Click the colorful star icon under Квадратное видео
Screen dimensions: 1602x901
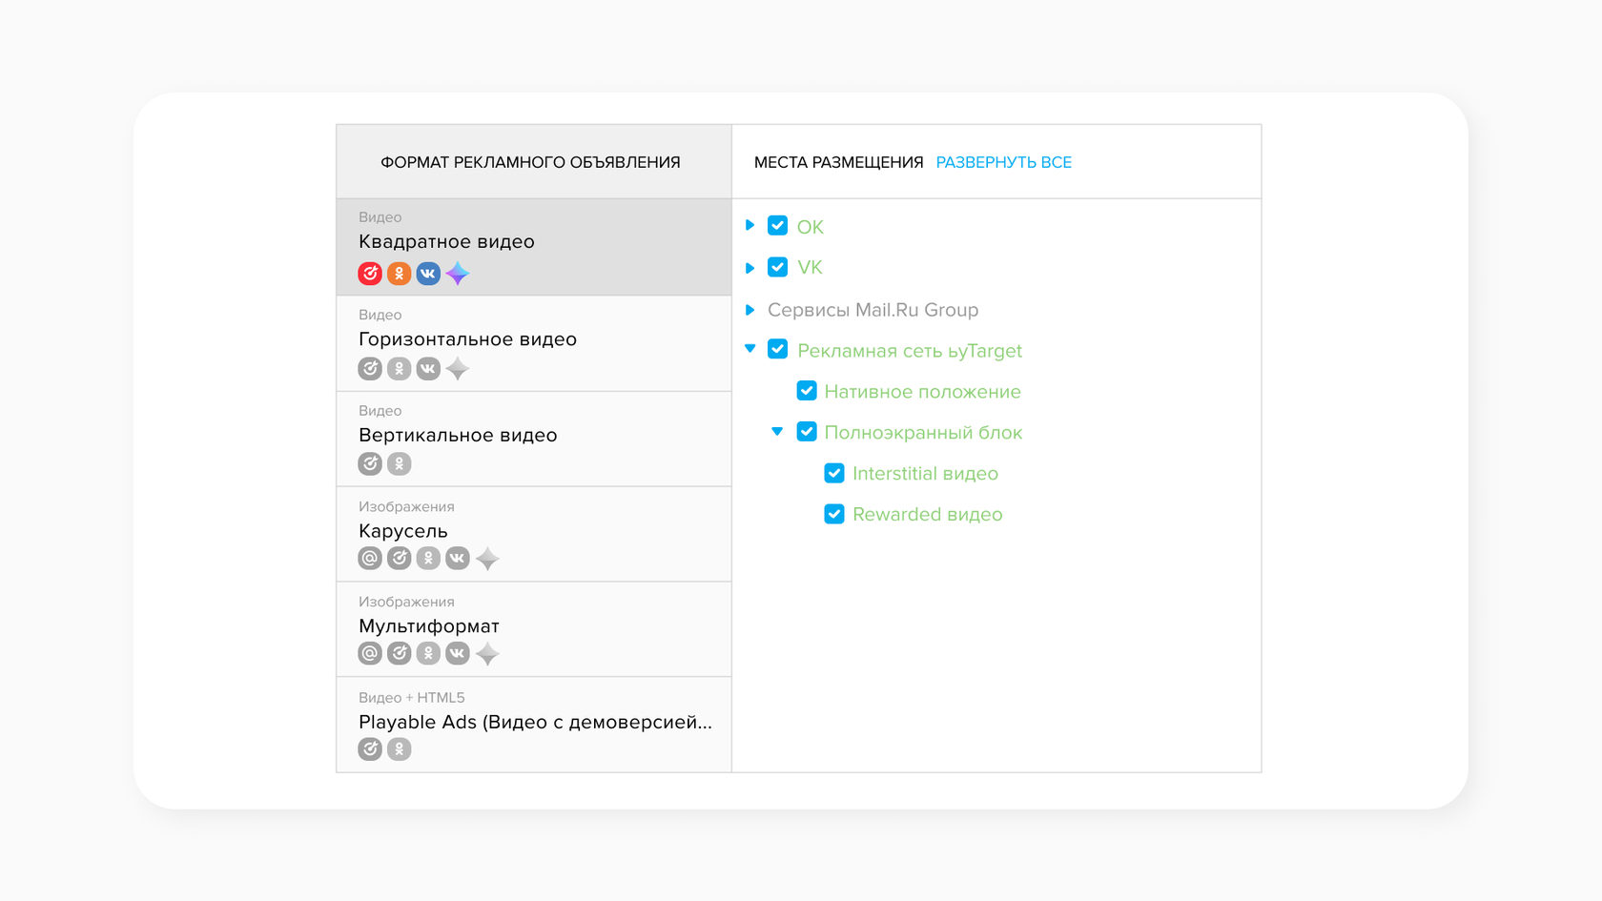point(458,274)
